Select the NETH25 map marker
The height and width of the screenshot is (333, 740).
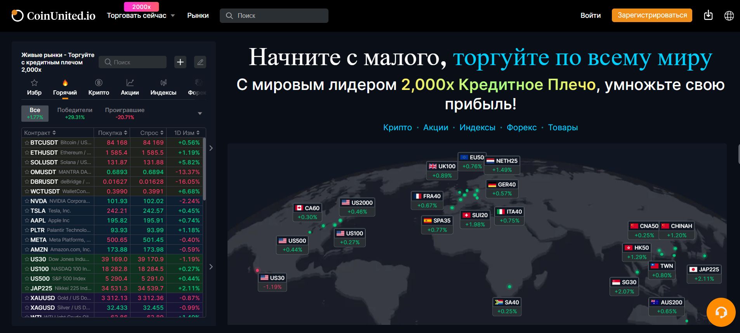[x=502, y=165]
